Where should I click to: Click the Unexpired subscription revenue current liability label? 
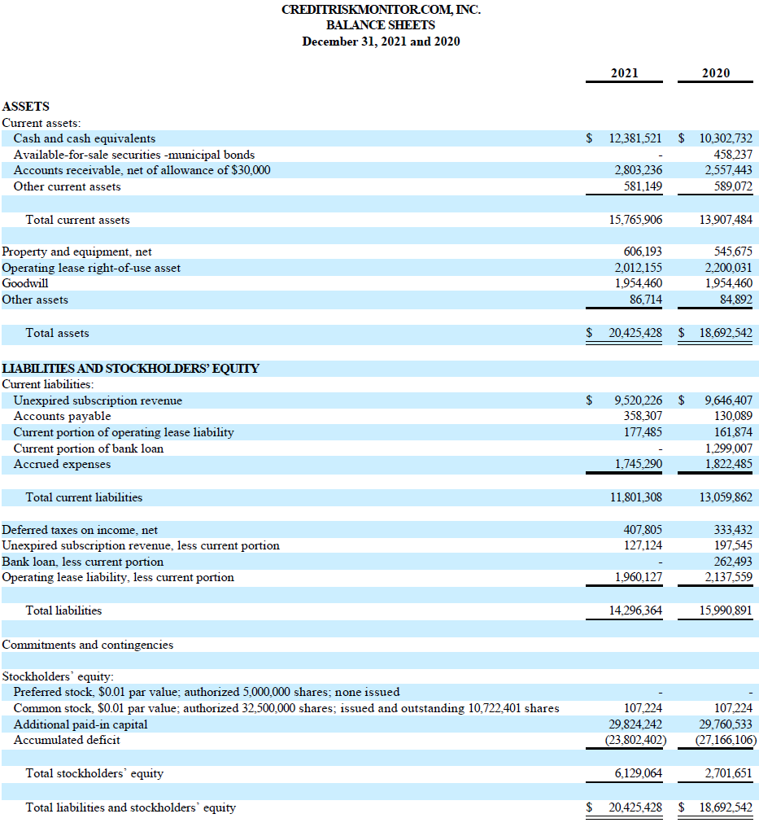pyautogui.click(x=98, y=400)
